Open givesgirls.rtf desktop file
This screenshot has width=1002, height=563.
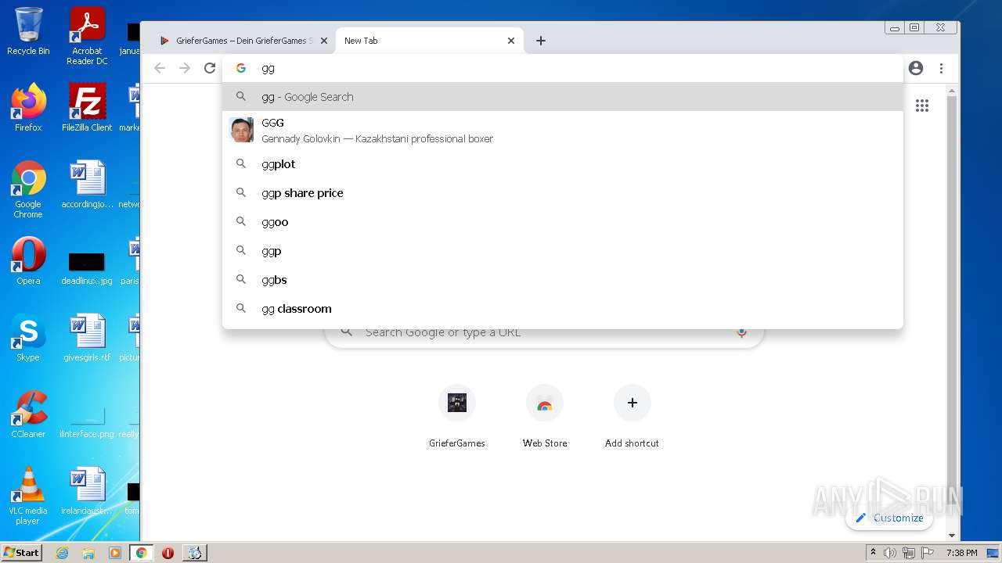(x=87, y=338)
